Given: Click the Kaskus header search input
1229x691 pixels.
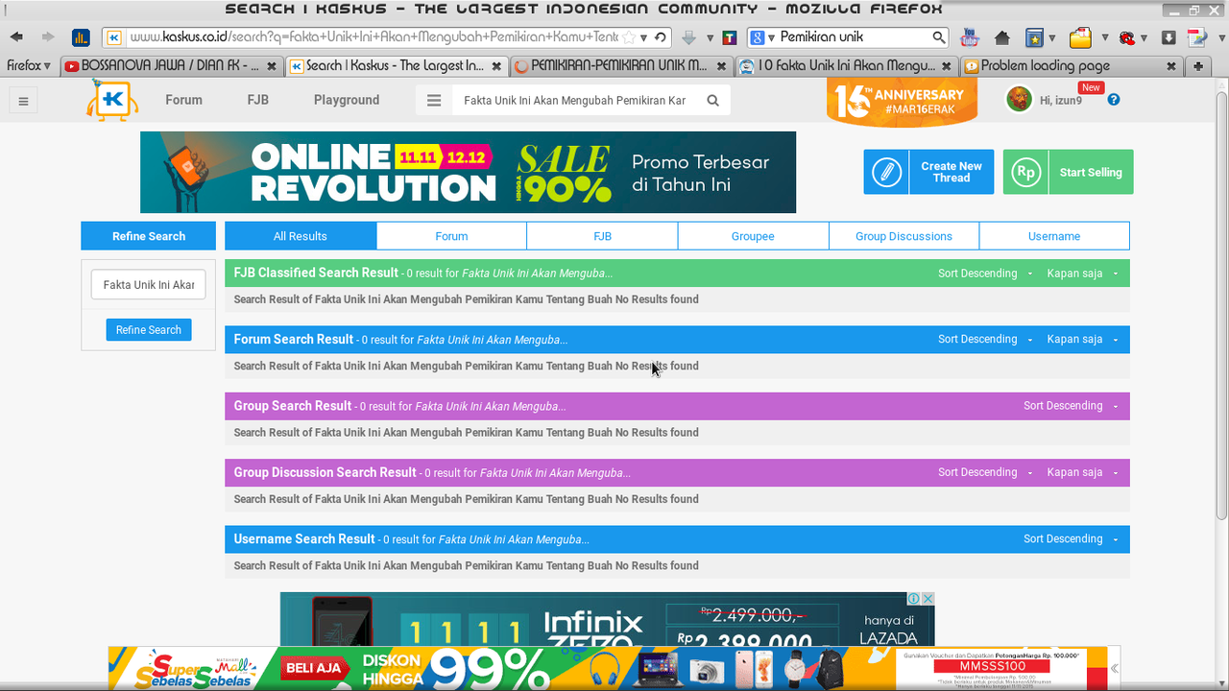Looking at the screenshot, I should [574, 100].
